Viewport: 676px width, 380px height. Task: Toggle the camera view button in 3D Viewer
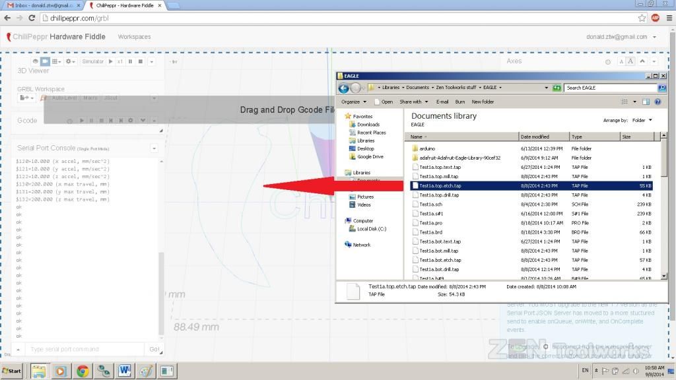tap(45, 61)
